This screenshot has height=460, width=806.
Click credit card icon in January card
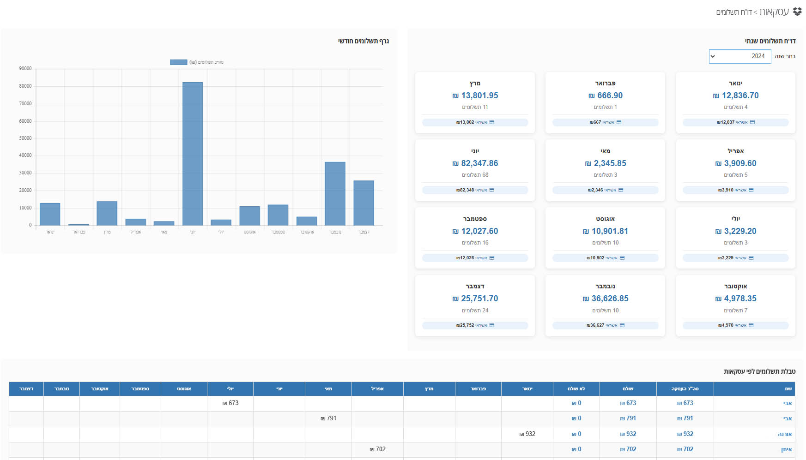click(x=752, y=122)
